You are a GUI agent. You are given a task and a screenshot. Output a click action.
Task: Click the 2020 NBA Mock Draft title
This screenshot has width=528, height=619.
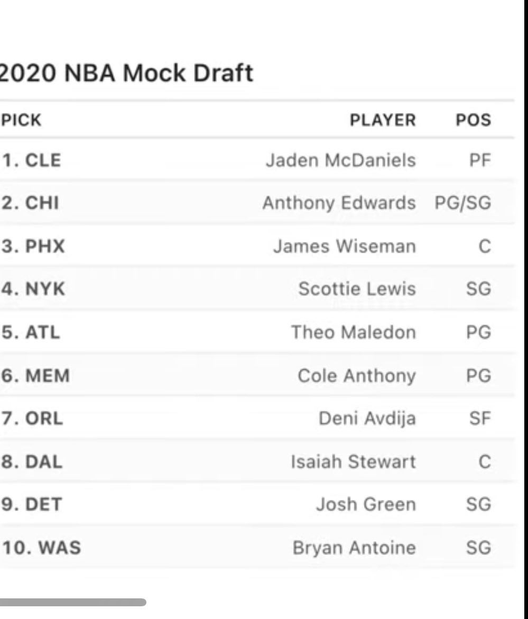click(126, 74)
